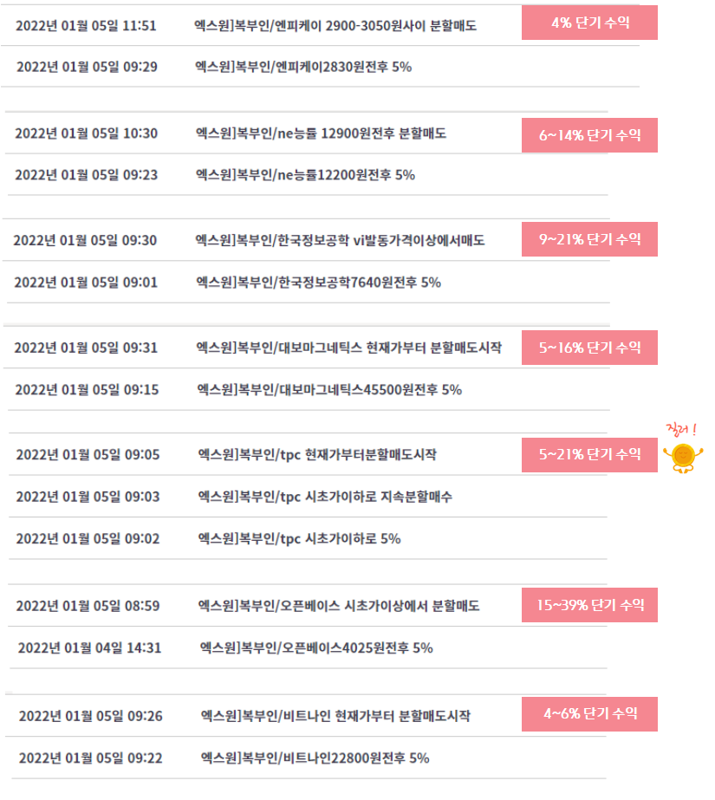Open the 한국정보공학7640원전후 5% message
This screenshot has height=800, width=715.
pyautogui.click(x=319, y=283)
